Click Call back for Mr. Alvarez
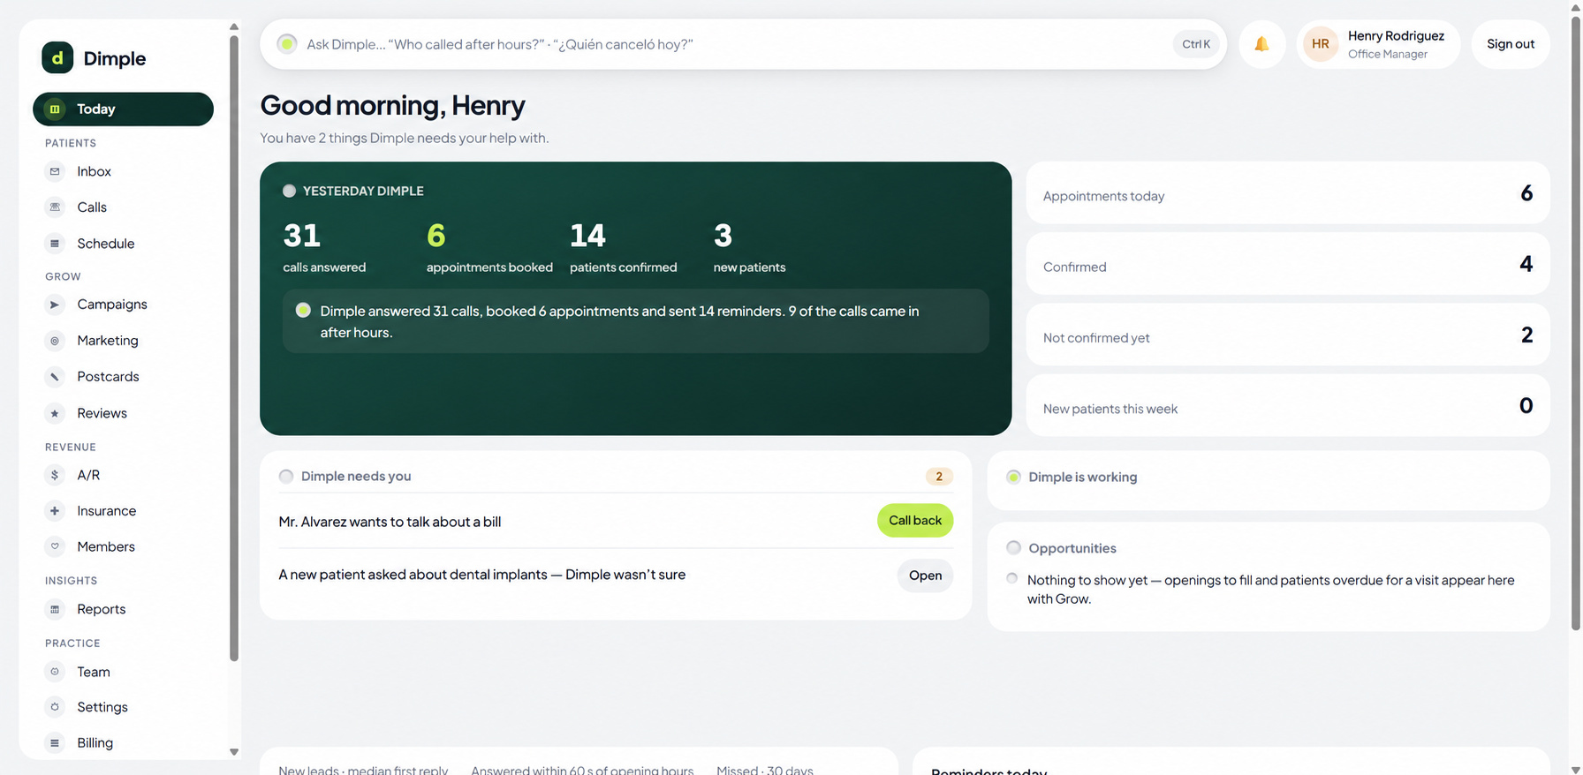The width and height of the screenshot is (1583, 775). [x=915, y=521]
